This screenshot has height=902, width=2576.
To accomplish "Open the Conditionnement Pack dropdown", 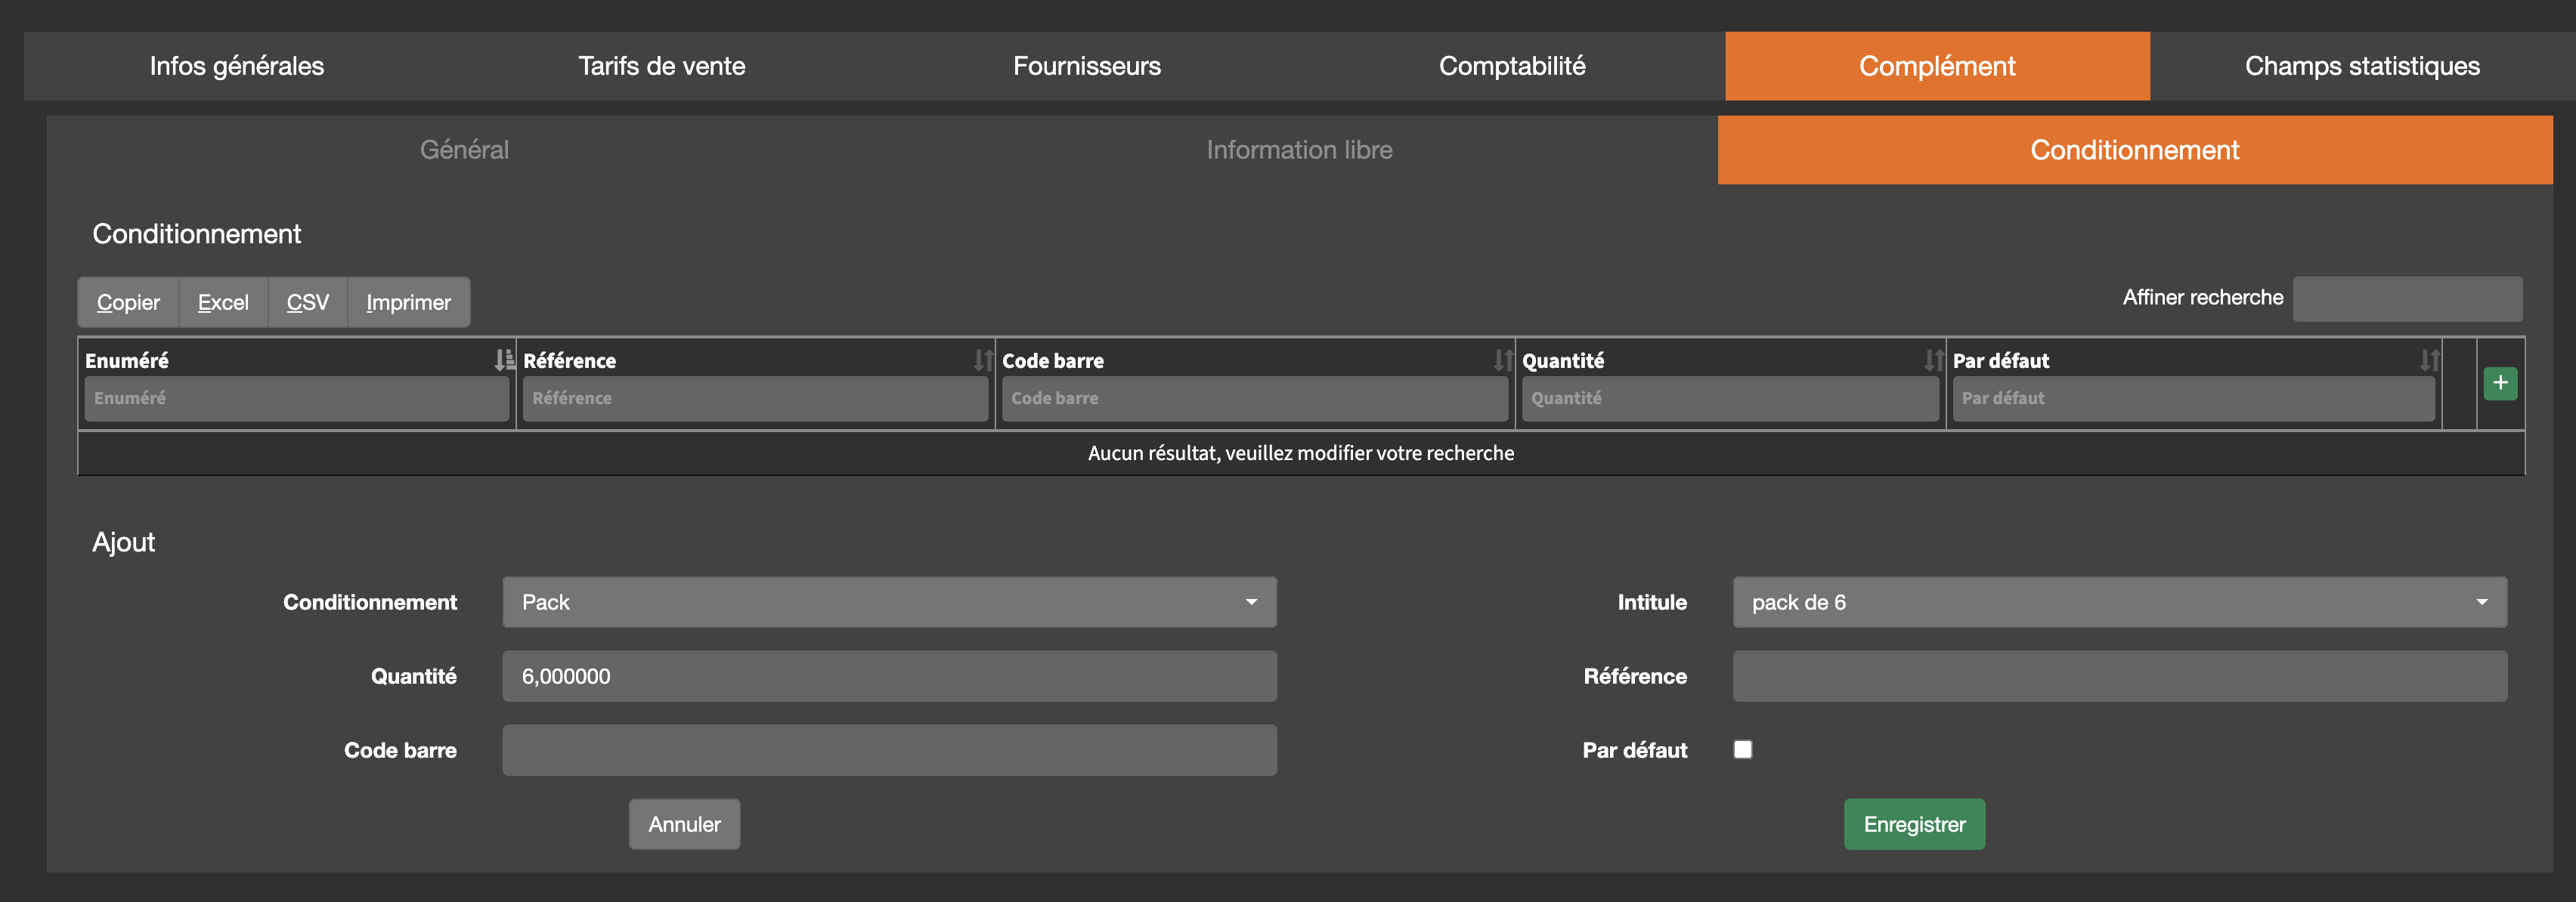I will (x=889, y=602).
